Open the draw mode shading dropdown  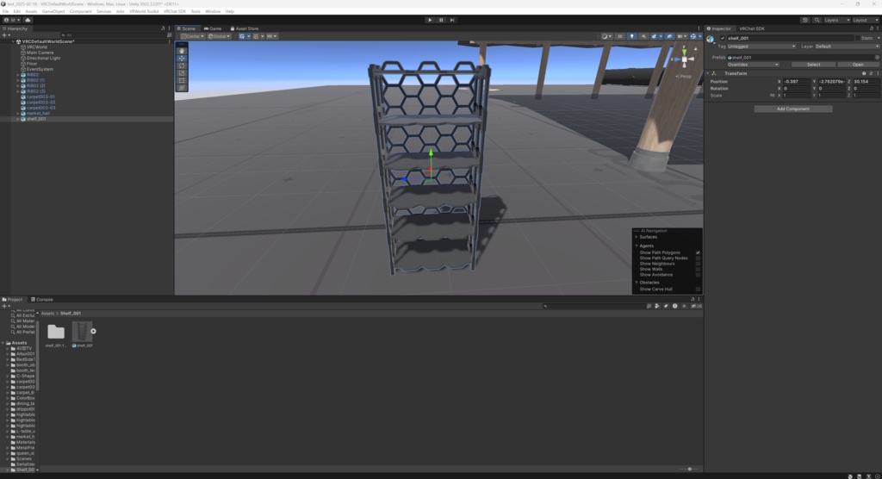tap(606, 36)
